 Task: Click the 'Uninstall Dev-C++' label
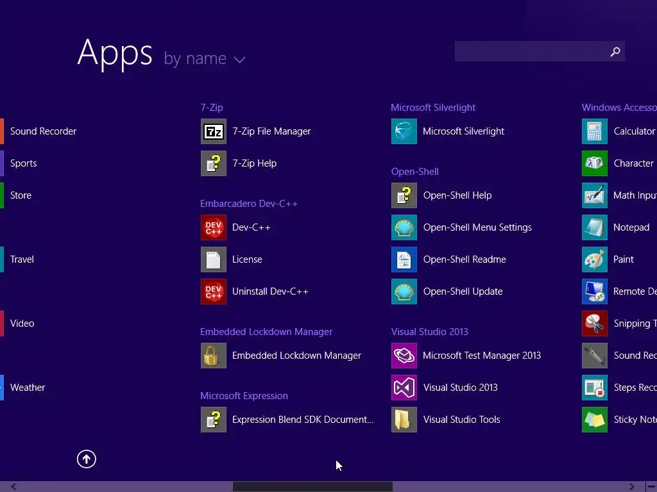[270, 291]
